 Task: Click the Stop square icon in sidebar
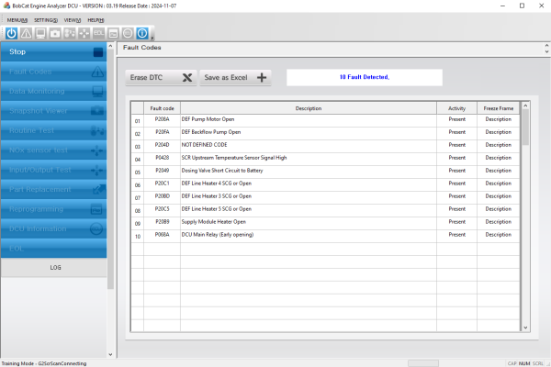tap(98, 52)
